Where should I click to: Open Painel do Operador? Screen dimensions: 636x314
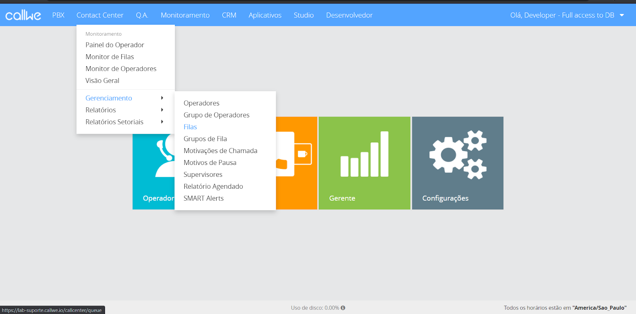114,45
